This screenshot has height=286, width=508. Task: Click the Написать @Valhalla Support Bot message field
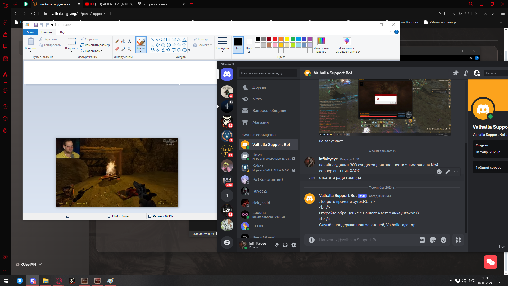point(365,240)
